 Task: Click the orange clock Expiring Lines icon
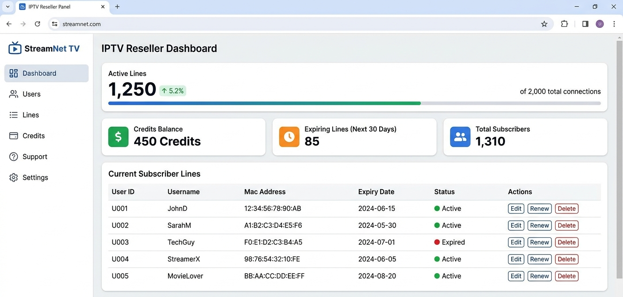(x=289, y=137)
